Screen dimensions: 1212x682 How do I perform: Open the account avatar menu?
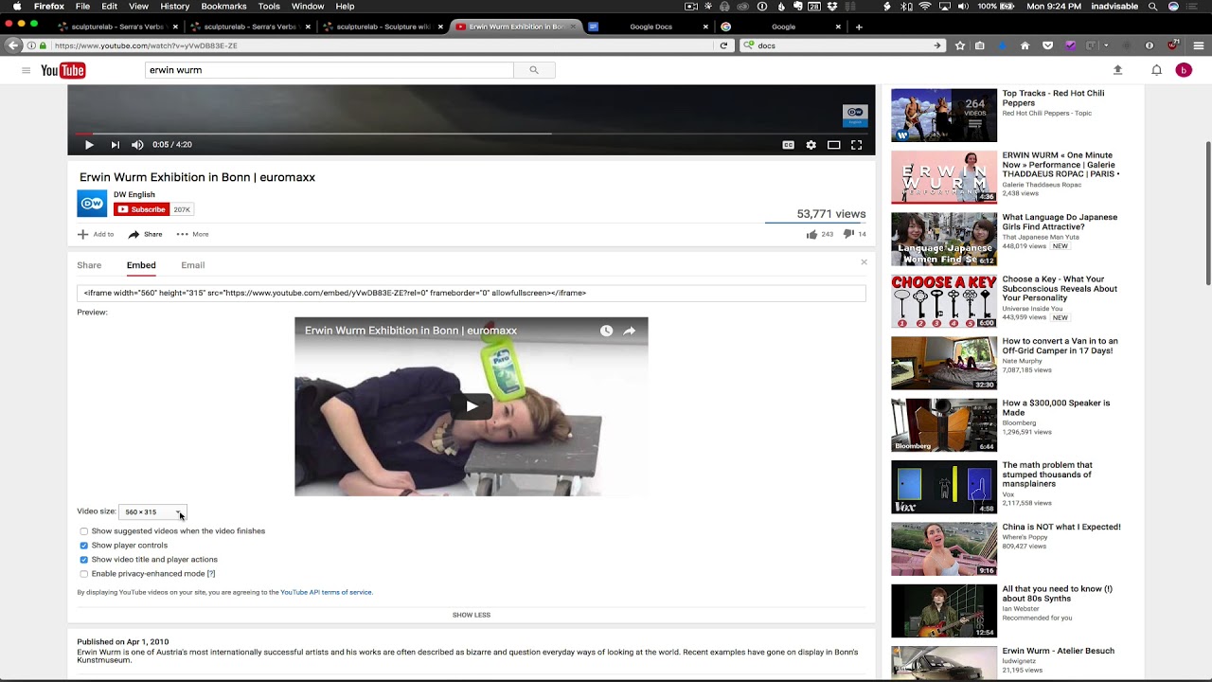pos(1184,70)
